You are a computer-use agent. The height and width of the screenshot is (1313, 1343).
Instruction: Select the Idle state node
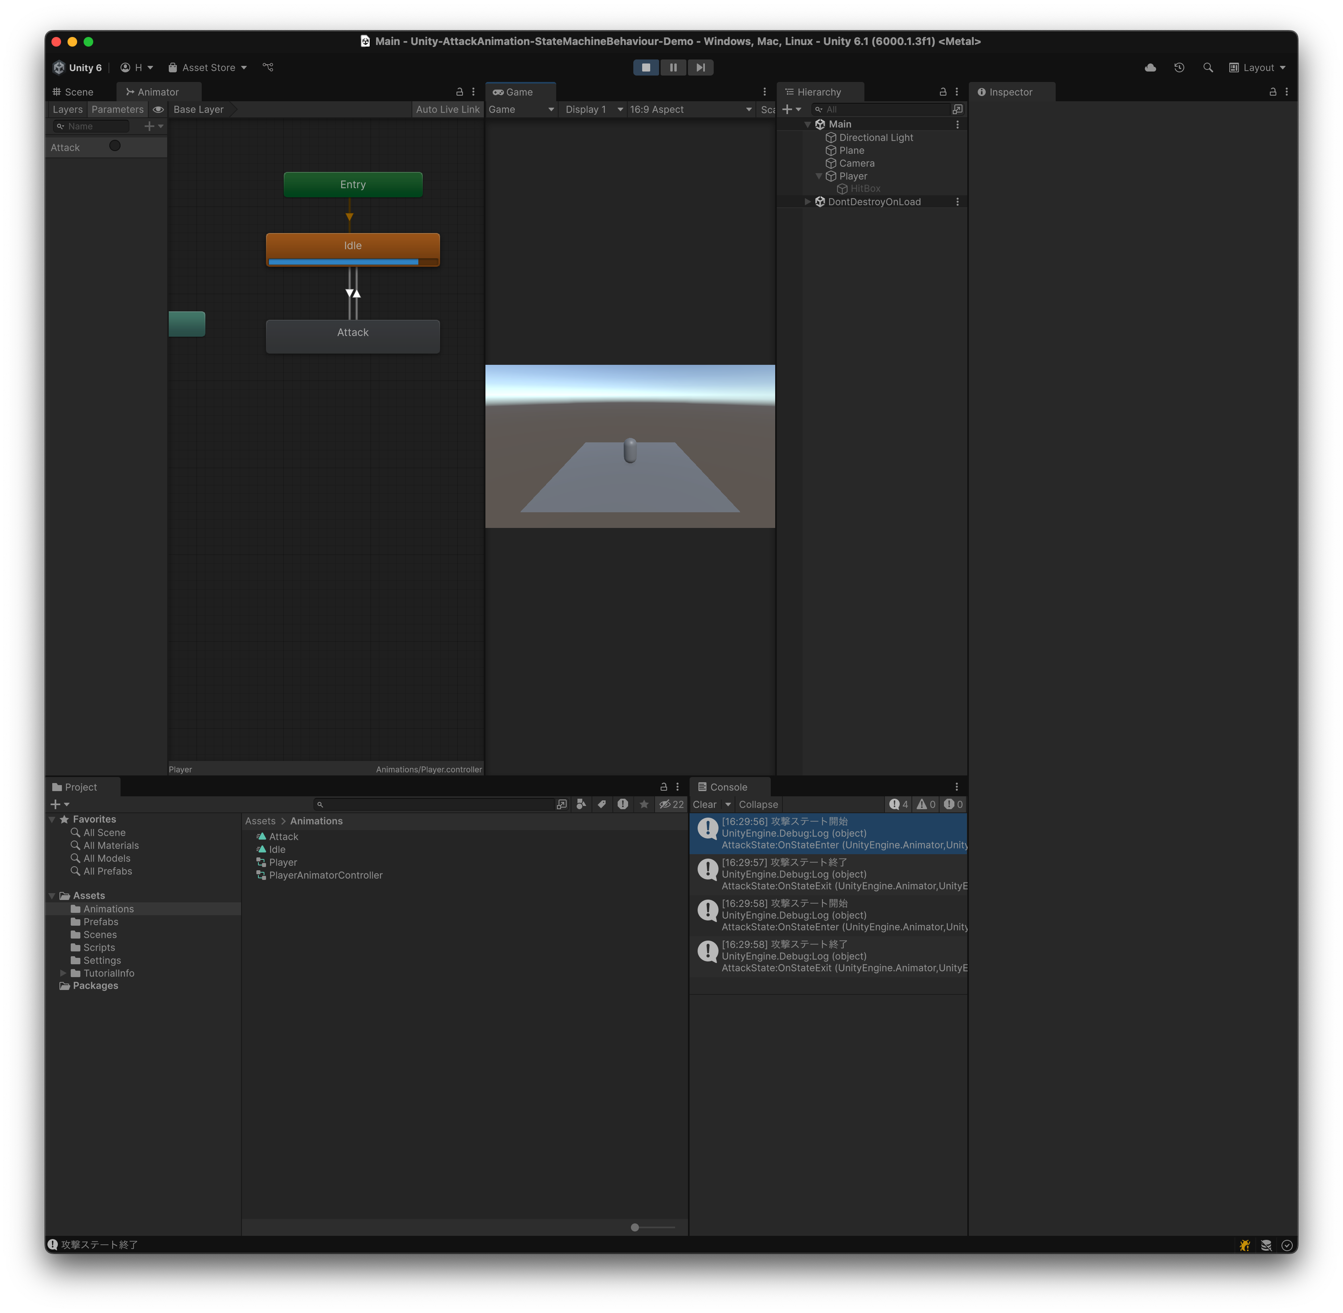tap(352, 249)
